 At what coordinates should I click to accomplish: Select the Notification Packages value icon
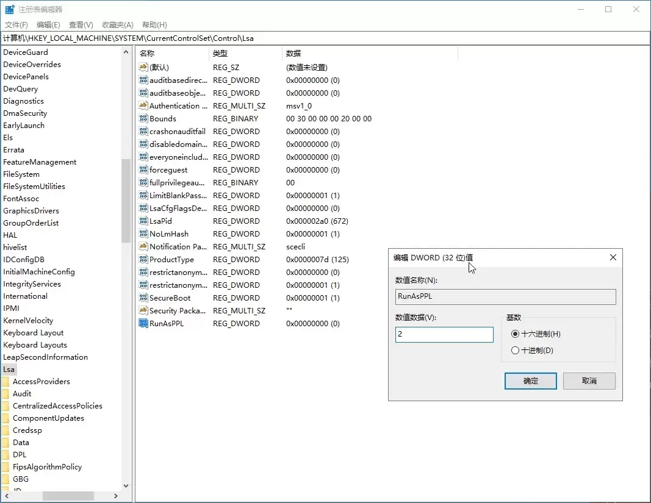[x=142, y=246]
